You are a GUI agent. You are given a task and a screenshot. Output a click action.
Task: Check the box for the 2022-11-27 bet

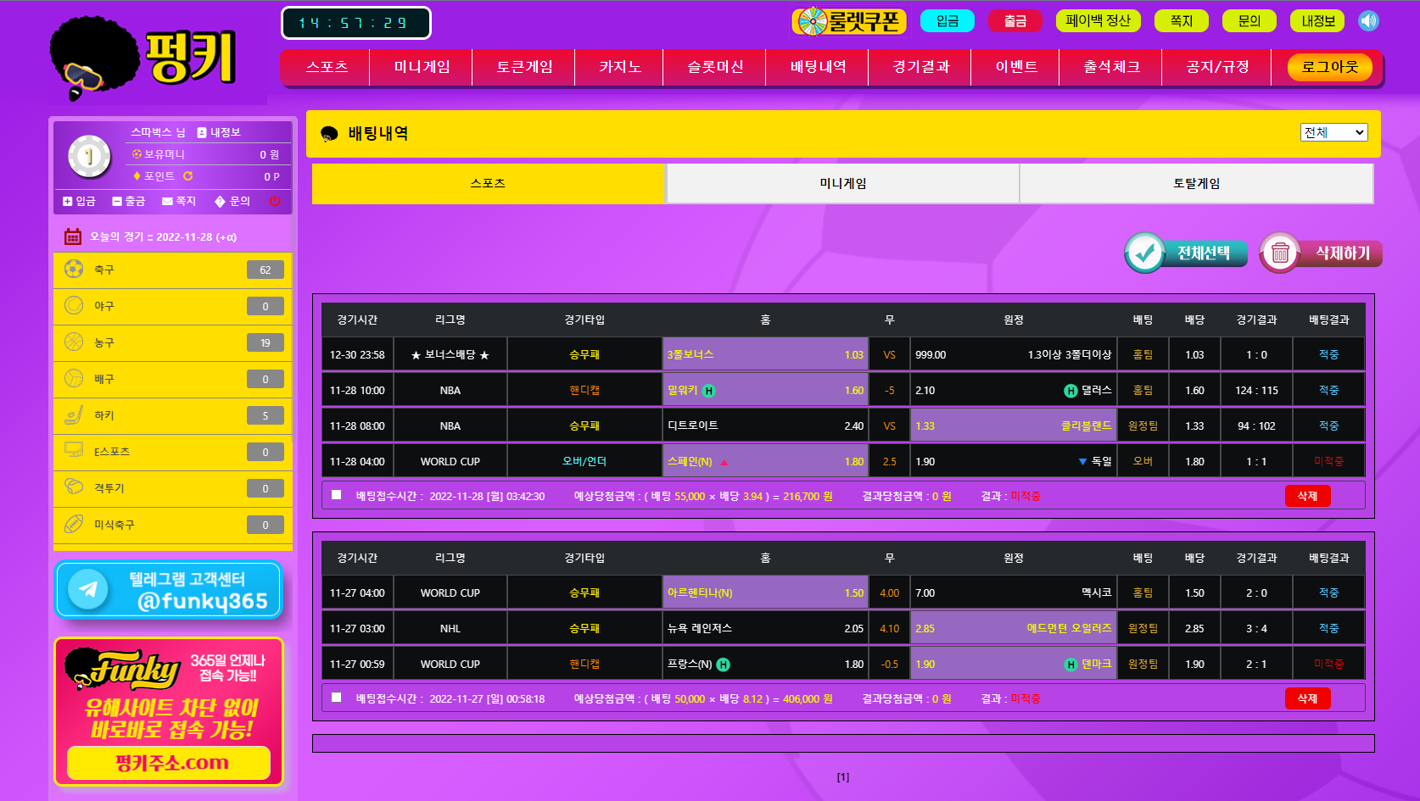(x=337, y=698)
